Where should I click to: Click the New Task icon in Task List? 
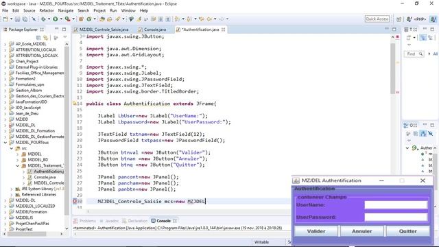point(409,38)
